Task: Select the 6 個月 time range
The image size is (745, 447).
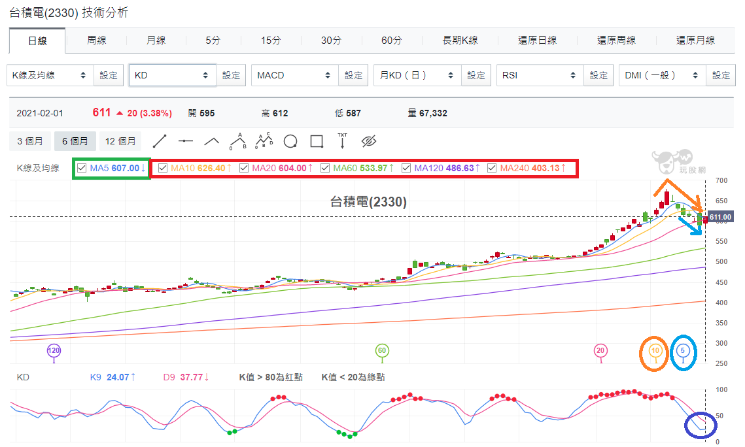Action: (75, 141)
